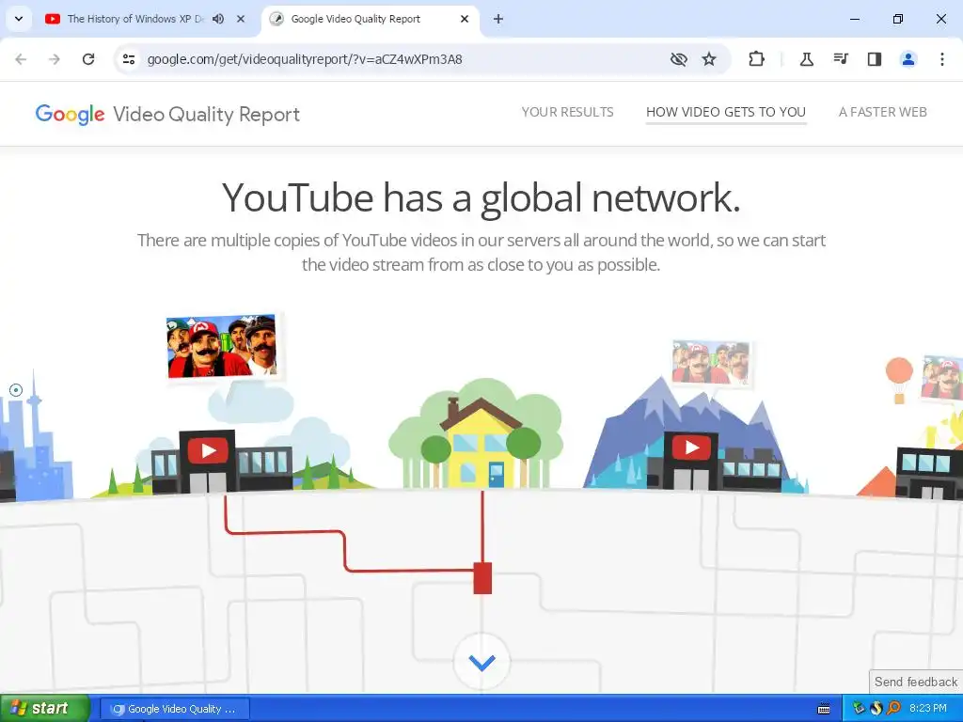Reload the page
Screen dimensions: 963x722
(x=88, y=59)
